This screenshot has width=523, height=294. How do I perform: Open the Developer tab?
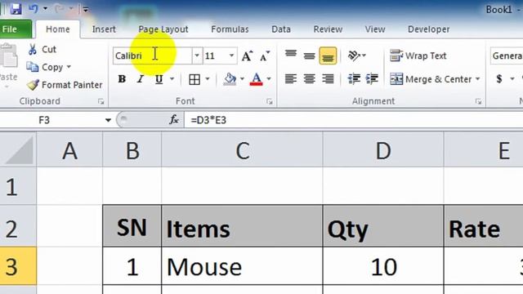coord(428,29)
